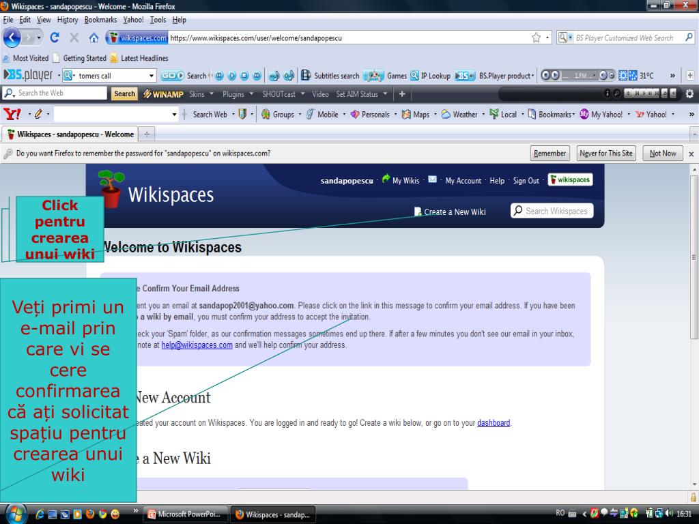
Task: Open the dashboard link
Action: coord(494,423)
